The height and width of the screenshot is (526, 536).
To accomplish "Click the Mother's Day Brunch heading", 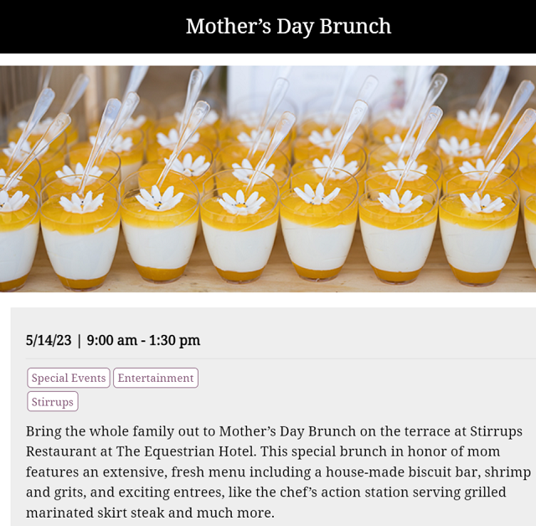I will point(288,26).
